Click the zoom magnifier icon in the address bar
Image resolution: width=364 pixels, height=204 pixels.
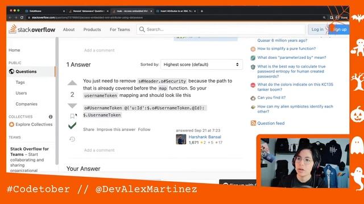pyautogui.click(x=324, y=18)
